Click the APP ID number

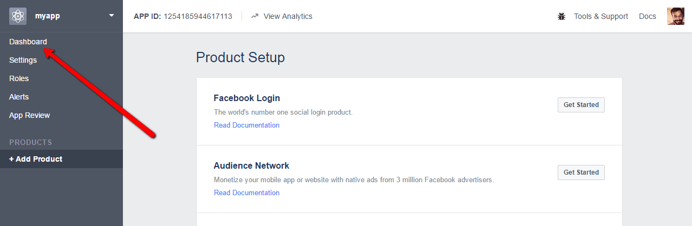198,16
